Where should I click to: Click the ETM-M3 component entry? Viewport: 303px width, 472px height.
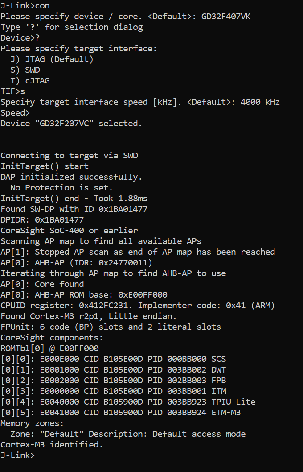click(226, 413)
